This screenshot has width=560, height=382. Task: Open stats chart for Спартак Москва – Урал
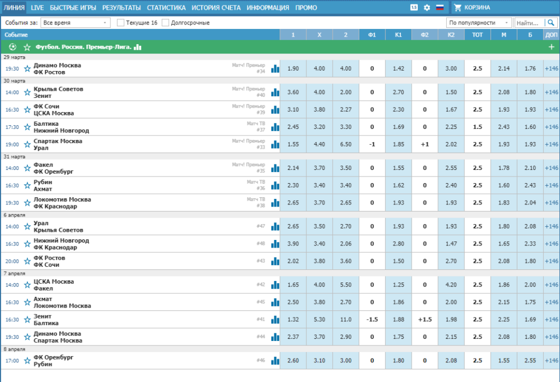[x=275, y=145]
